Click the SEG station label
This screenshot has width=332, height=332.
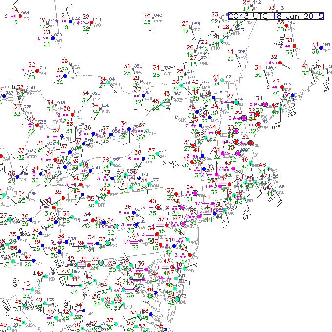[142, 227]
